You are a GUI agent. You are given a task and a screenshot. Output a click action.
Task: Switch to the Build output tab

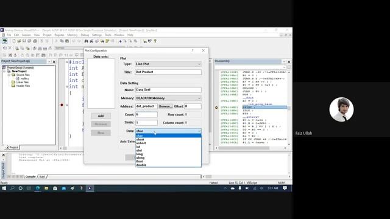coord(42,176)
